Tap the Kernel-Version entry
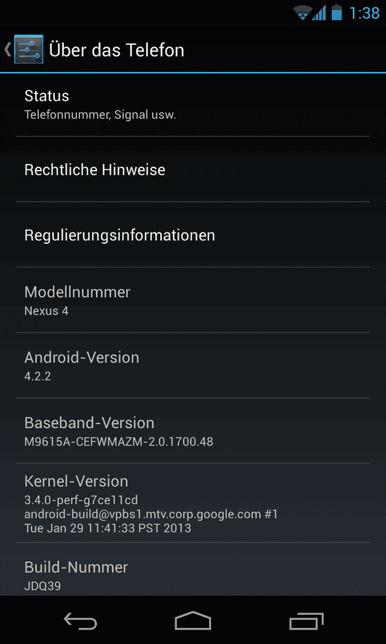 click(193, 503)
